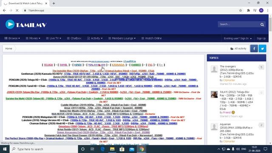
Task: Open the notification center icon
Action: 265,149
